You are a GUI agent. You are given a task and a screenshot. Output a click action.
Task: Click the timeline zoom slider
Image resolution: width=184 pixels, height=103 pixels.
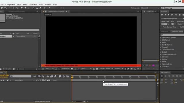[78, 102]
